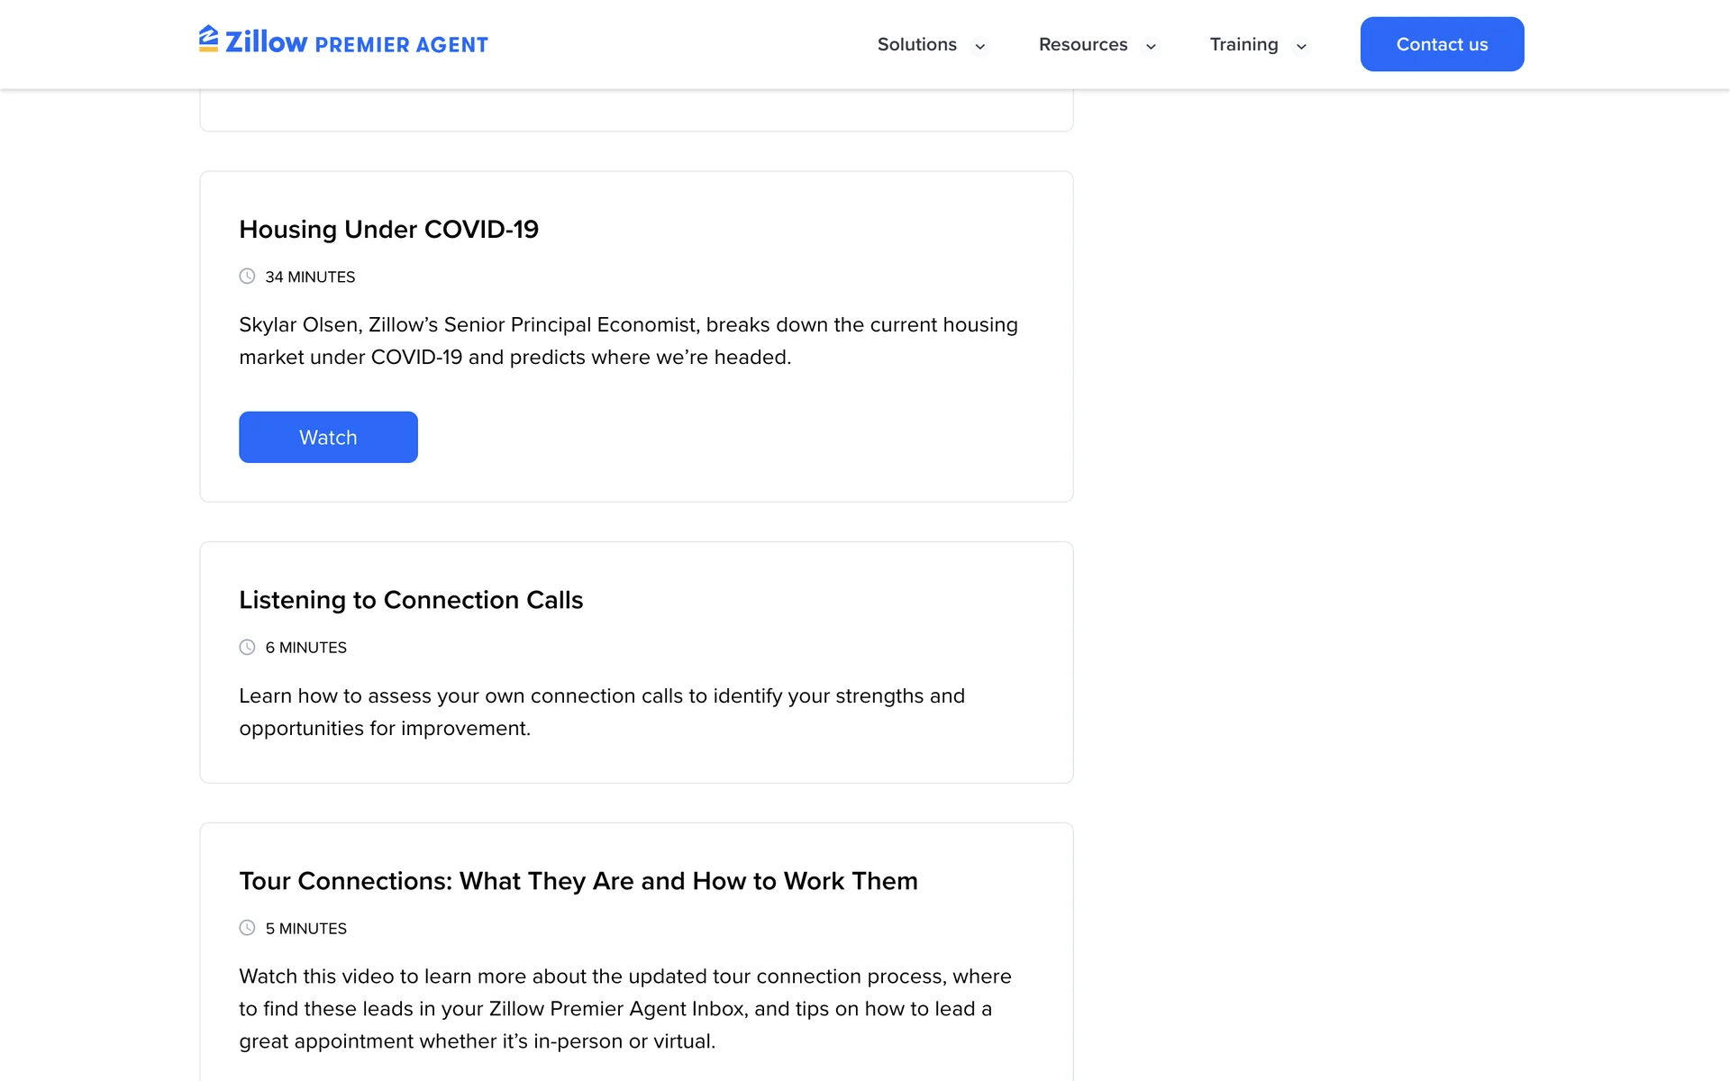The image size is (1730, 1081).
Task: Click the tour connection video description
Action: (x=624, y=1009)
